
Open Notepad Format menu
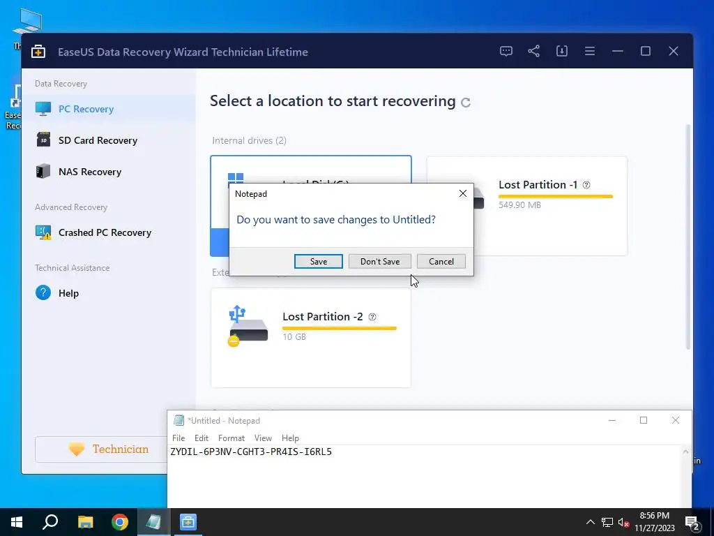coord(231,438)
